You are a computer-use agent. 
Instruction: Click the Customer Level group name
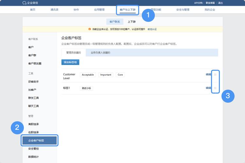69,76
